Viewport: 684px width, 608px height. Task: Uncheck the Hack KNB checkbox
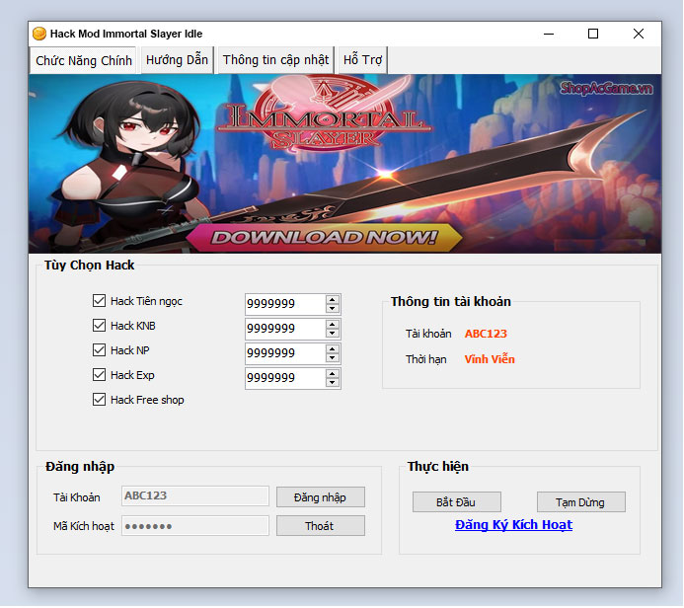[99, 326]
